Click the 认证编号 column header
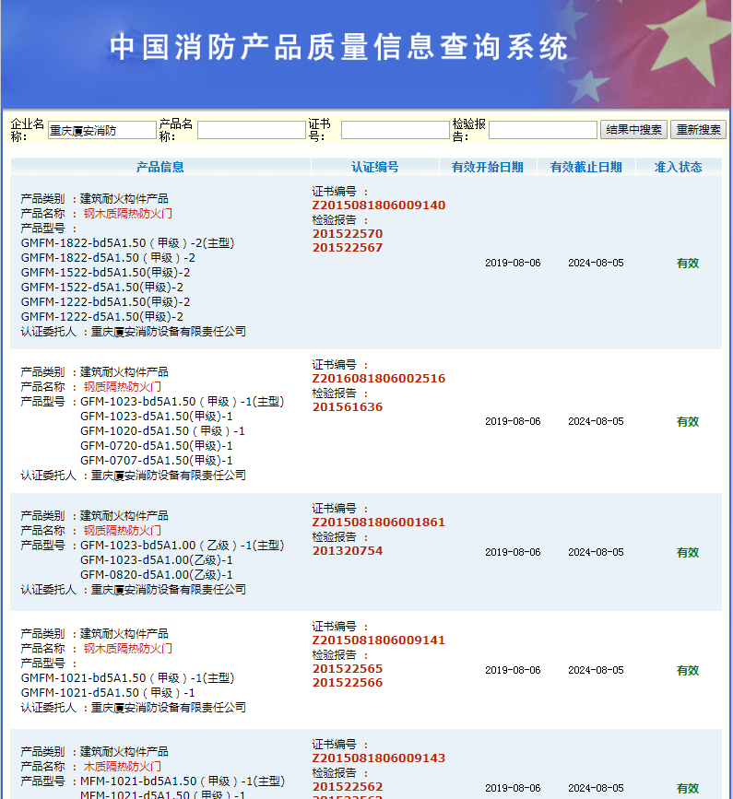Viewport: 733px width, 799px height. (x=374, y=167)
